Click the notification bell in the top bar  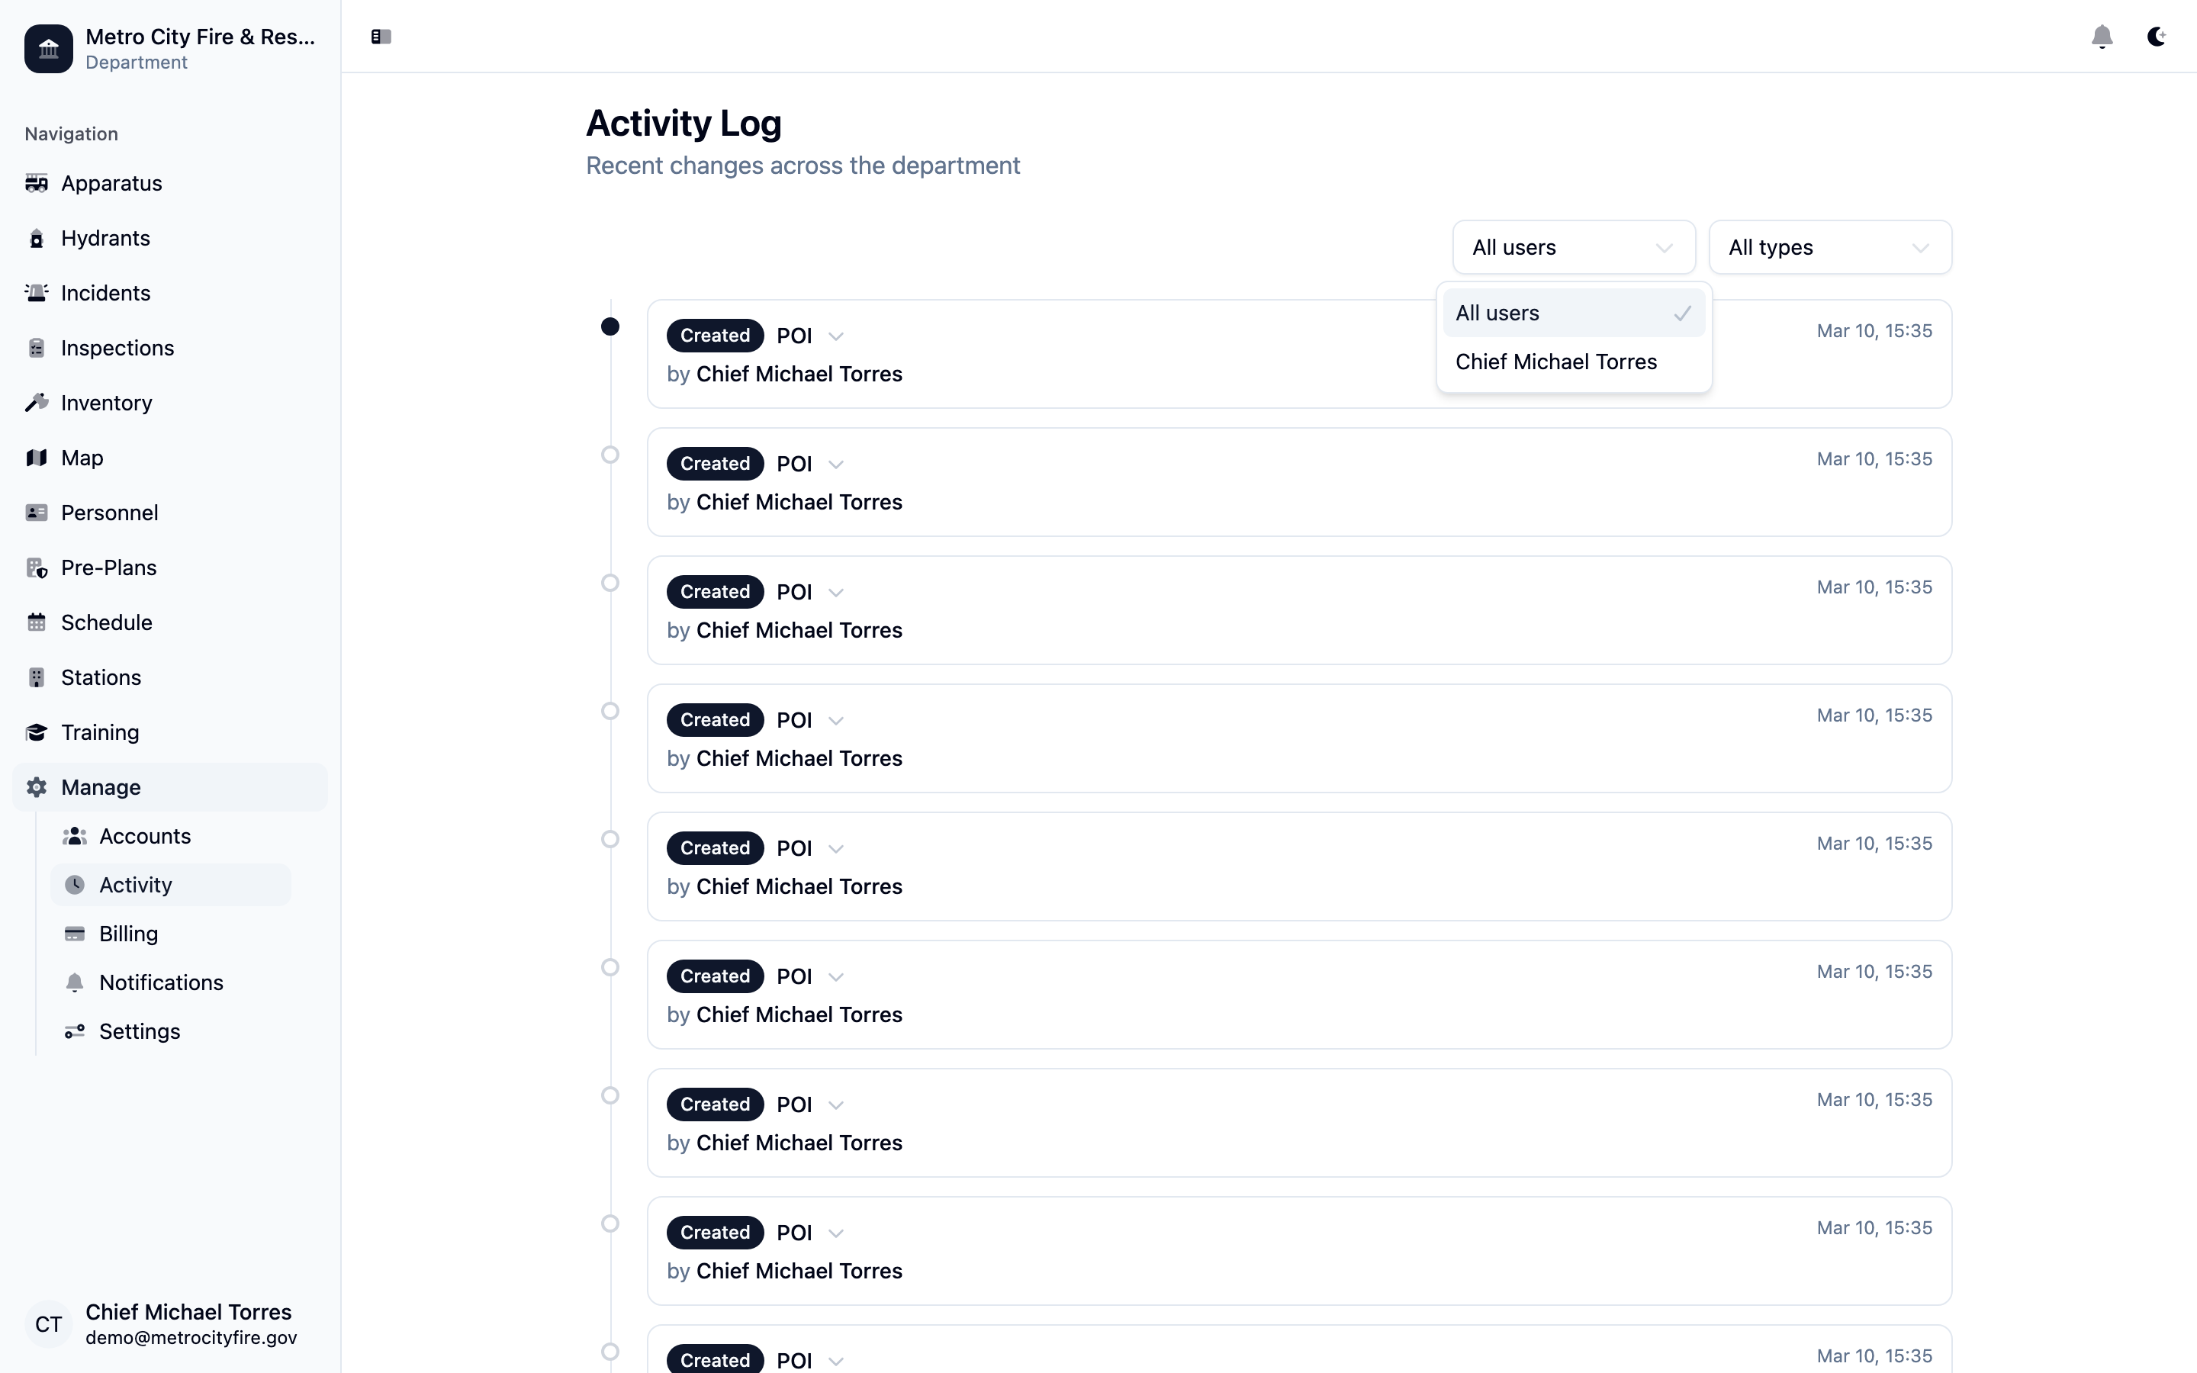(2102, 37)
